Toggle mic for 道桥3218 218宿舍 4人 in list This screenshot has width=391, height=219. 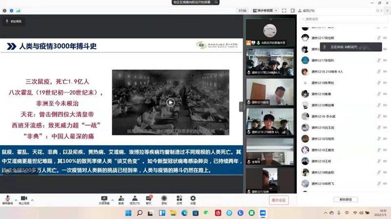[379, 71]
